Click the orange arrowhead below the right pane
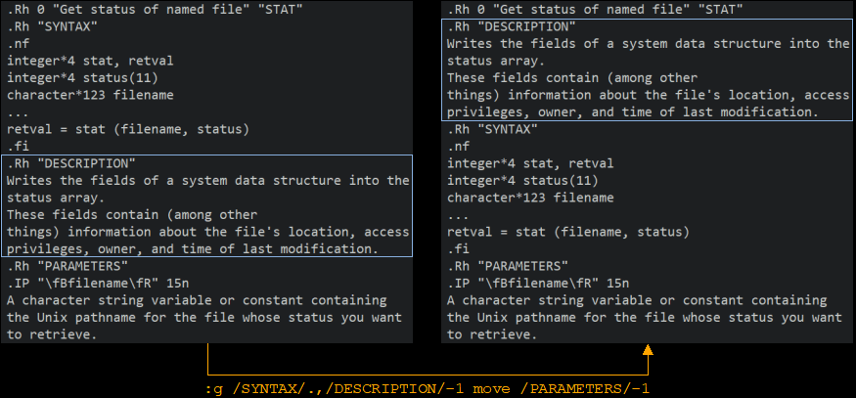Viewport: 856px width, 398px height. tap(647, 351)
